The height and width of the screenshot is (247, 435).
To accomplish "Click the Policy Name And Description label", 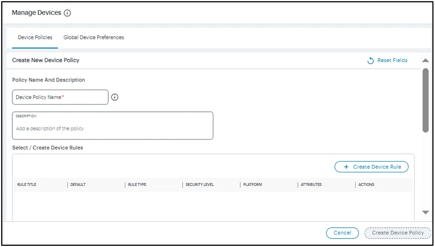I will (x=49, y=80).
